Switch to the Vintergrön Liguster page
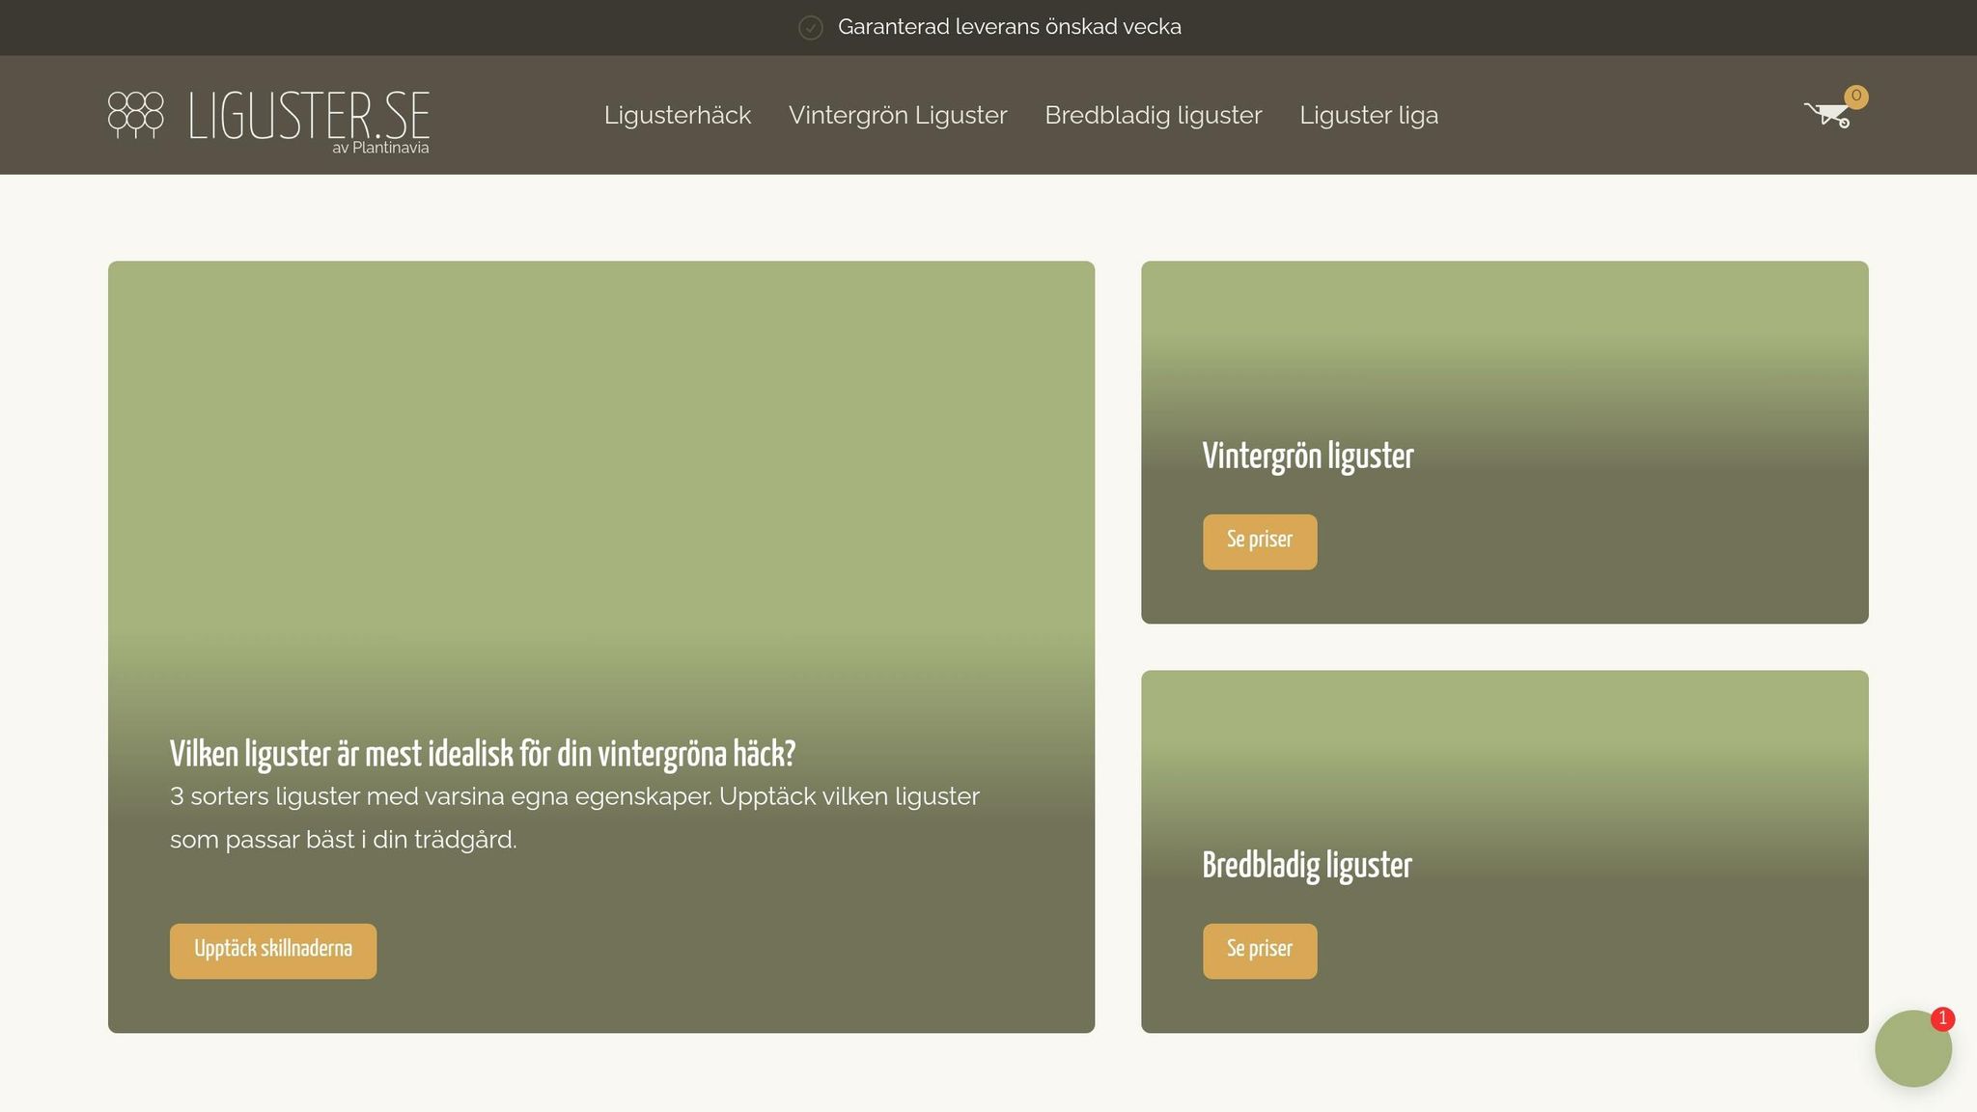This screenshot has width=1977, height=1112. [898, 115]
